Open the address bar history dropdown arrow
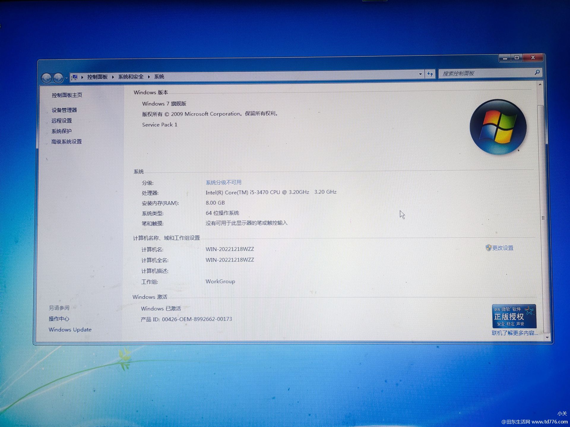The height and width of the screenshot is (427, 570). click(x=420, y=74)
